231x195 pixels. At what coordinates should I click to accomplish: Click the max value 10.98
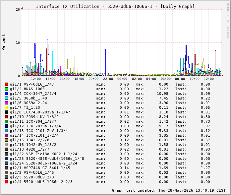162,94
